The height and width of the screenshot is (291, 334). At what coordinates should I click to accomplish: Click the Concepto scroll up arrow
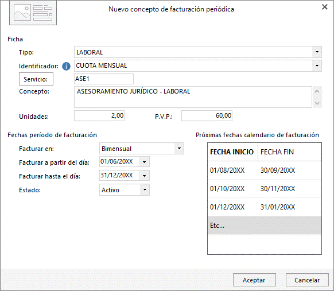(x=317, y=92)
